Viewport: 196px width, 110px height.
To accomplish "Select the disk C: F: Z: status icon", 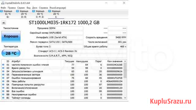I will [x=33, y=11].
